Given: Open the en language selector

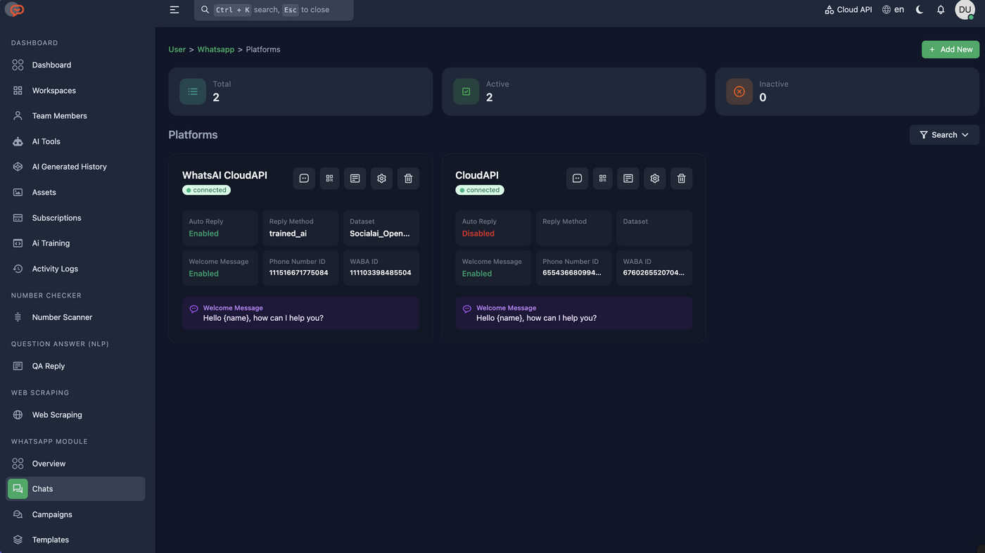Looking at the screenshot, I should coord(893,10).
